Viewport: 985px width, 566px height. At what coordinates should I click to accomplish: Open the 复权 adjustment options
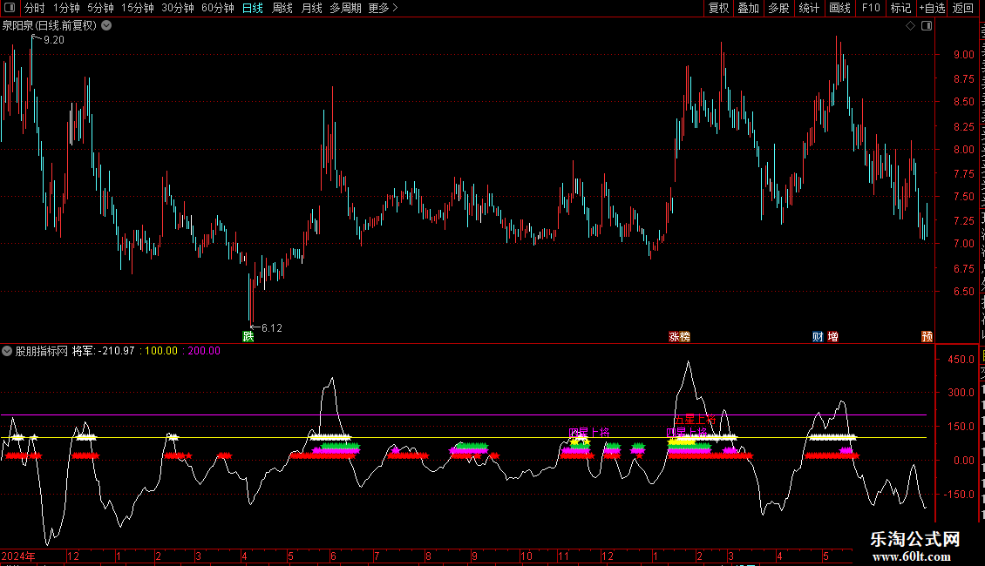(718, 8)
